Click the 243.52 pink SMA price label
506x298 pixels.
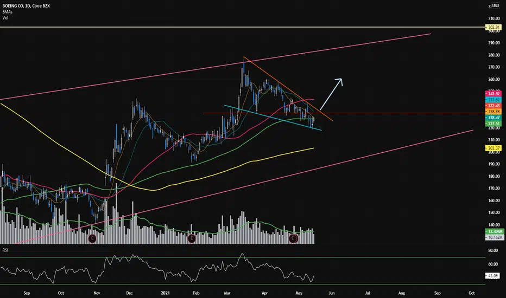pos(494,94)
